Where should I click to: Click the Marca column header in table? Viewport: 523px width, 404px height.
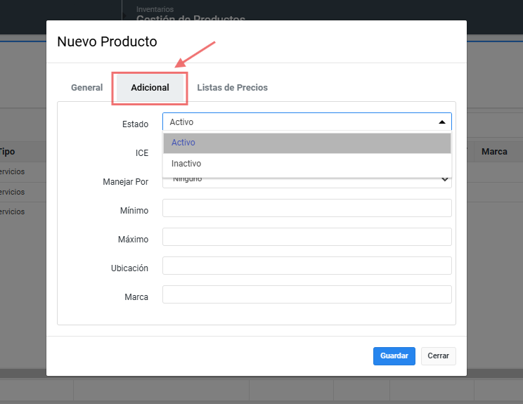494,152
